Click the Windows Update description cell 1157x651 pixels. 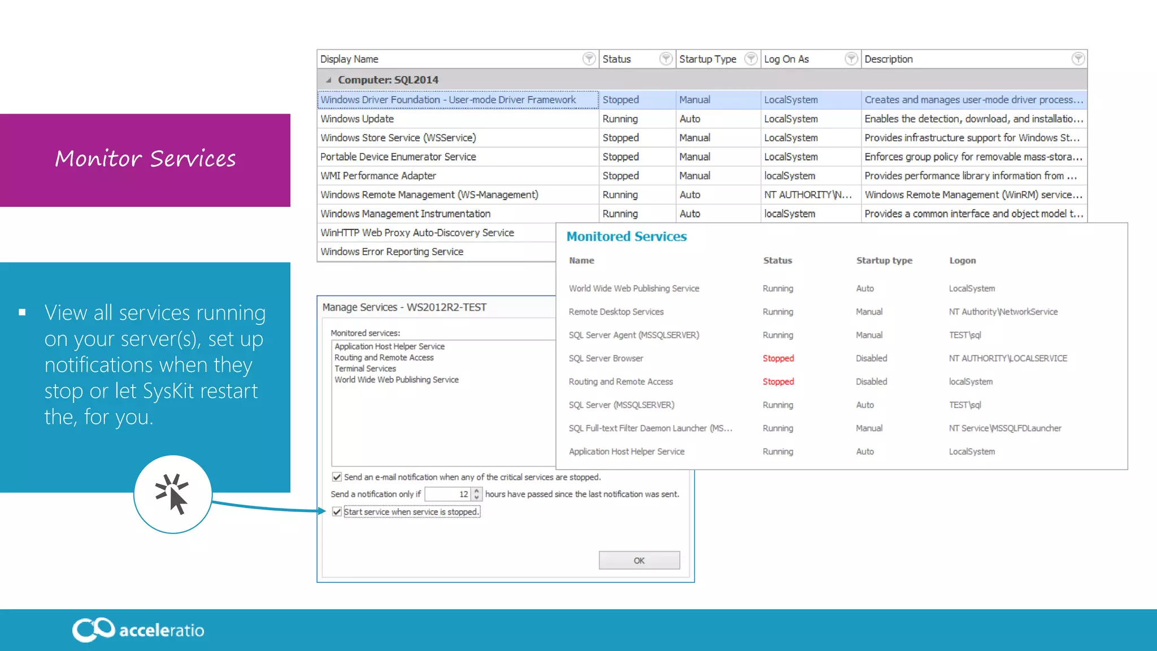point(974,119)
